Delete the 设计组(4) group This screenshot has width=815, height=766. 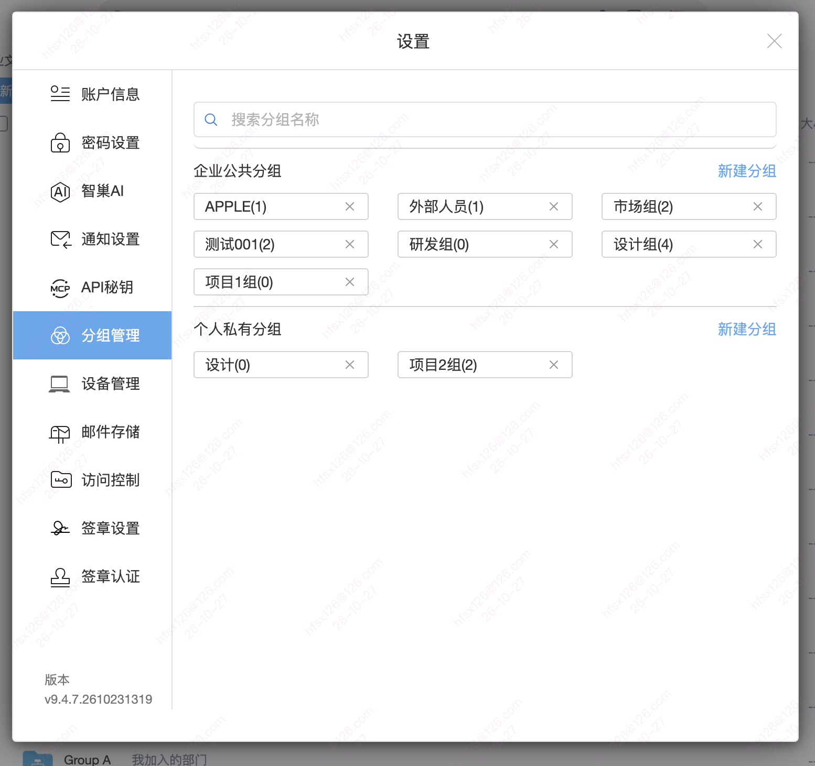(758, 244)
